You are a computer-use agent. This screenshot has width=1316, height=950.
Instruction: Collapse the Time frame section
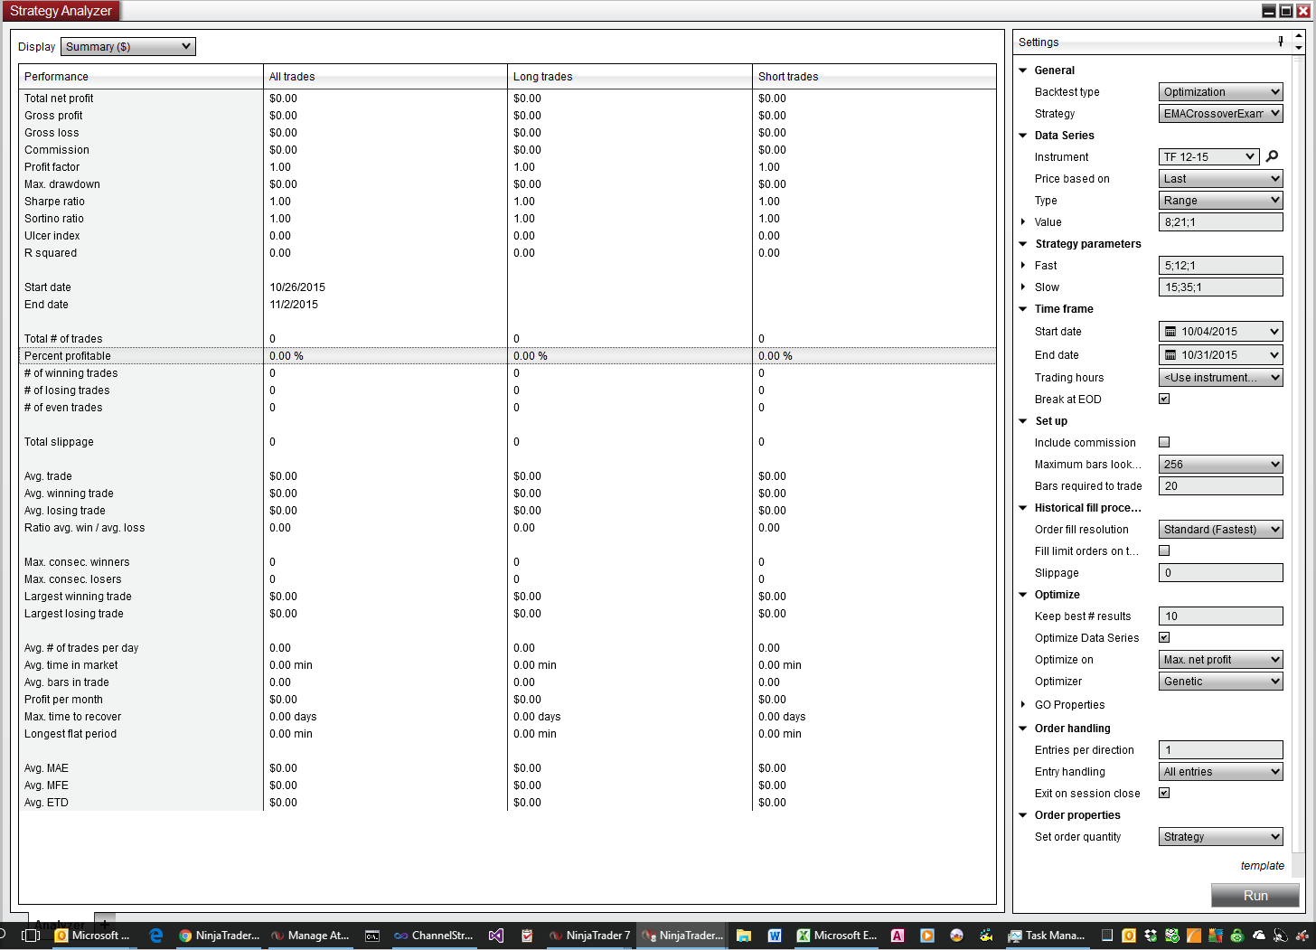(x=1023, y=308)
